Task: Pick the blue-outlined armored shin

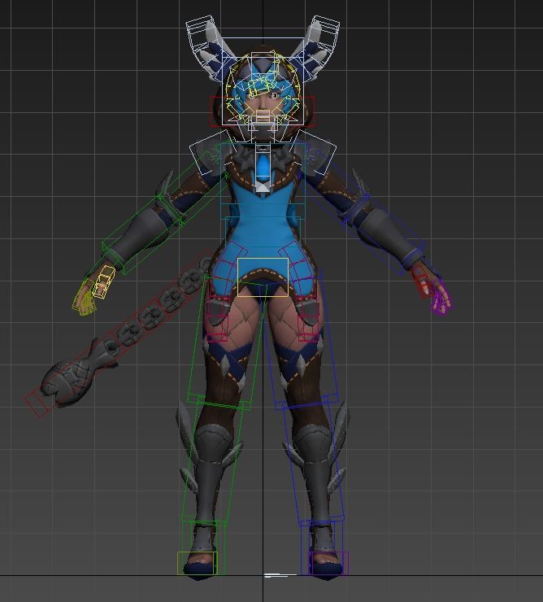Action: [x=317, y=464]
